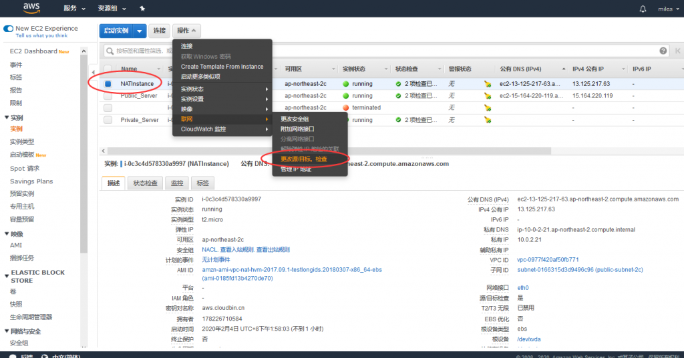684x358 pixels.
Task: Click the 启动实例 button
Action: [116, 31]
